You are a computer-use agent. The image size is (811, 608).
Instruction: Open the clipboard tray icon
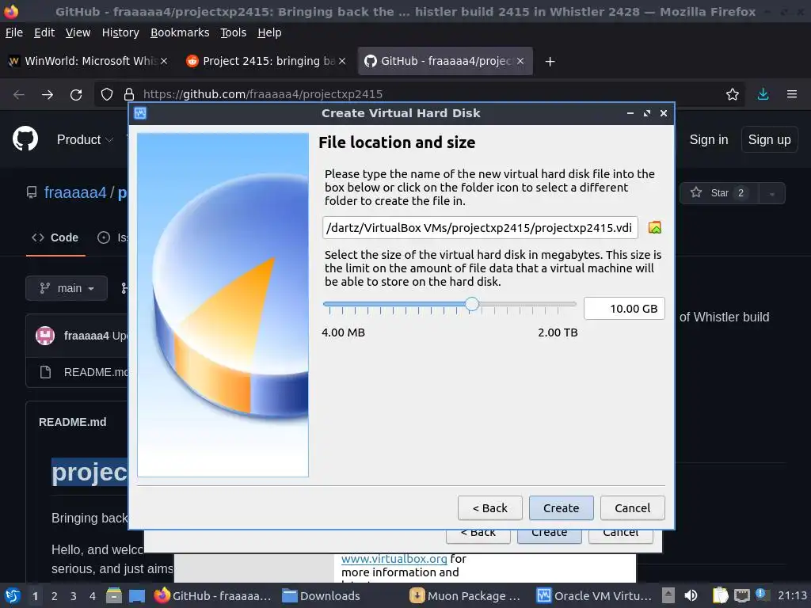click(x=720, y=595)
